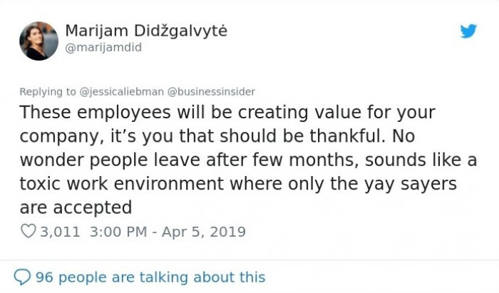Click the 'Replying to' label
This screenshot has height=293, width=499.
pos(48,92)
